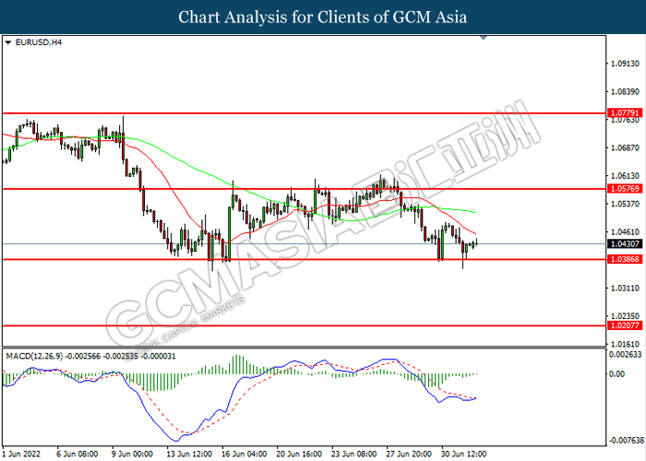Click the 1.02350 price scale value
This screenshot has width=646, height=461.
(x=625, y=316)
